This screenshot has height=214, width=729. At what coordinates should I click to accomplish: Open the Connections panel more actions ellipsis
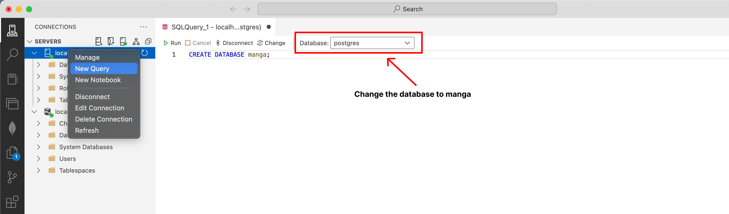point(144,27)
